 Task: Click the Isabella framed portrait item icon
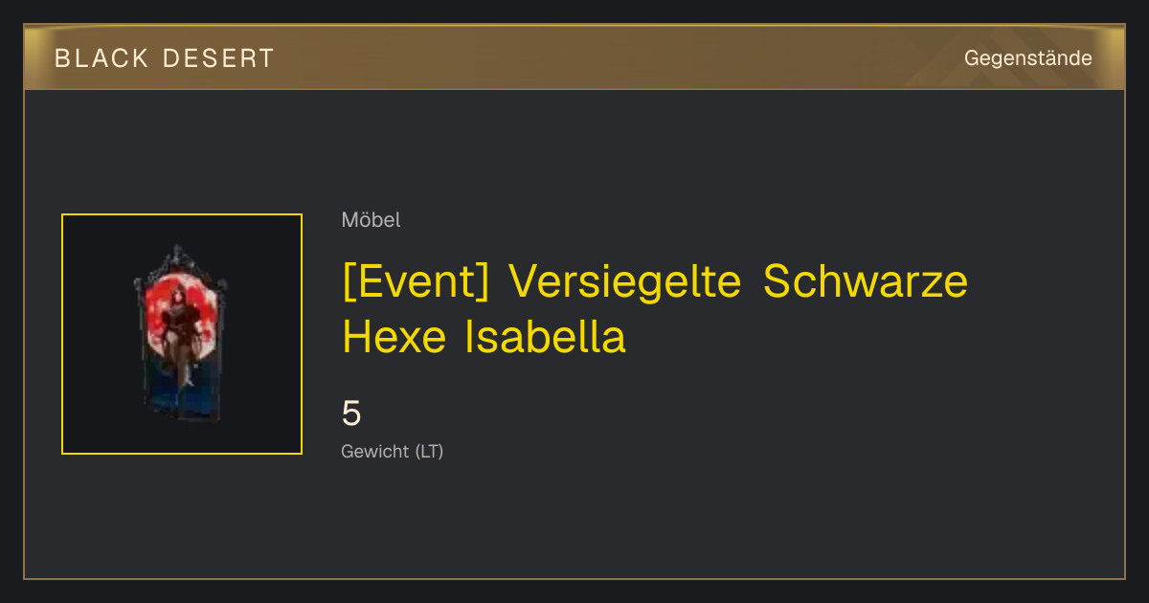(x=181, y=333)
